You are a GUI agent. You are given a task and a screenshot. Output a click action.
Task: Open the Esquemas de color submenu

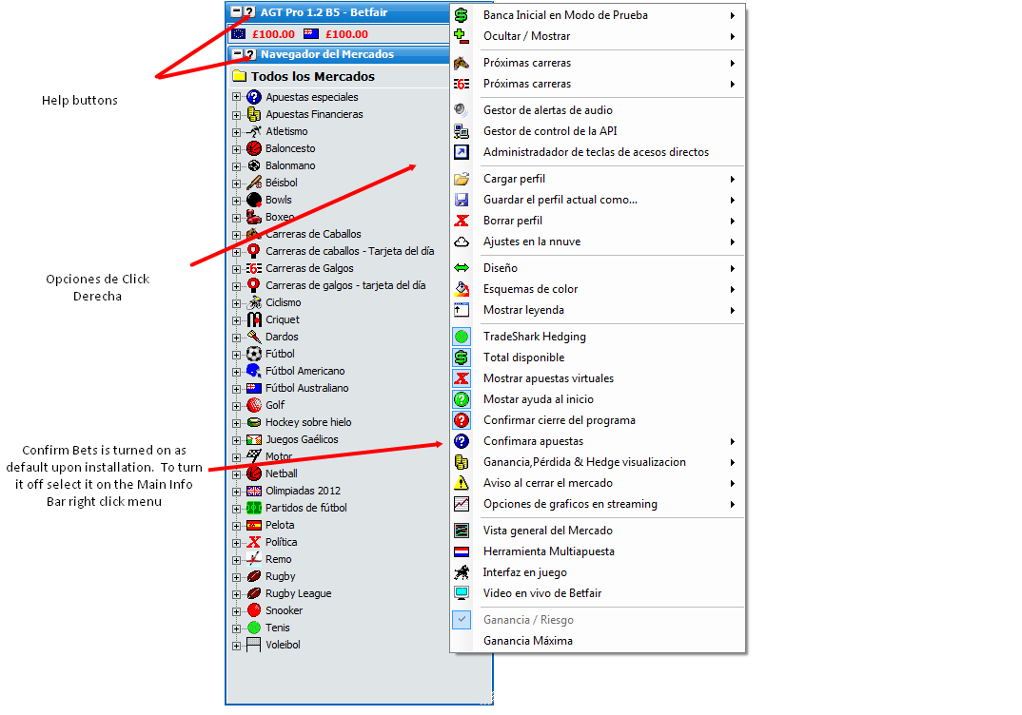coord(530,289)
